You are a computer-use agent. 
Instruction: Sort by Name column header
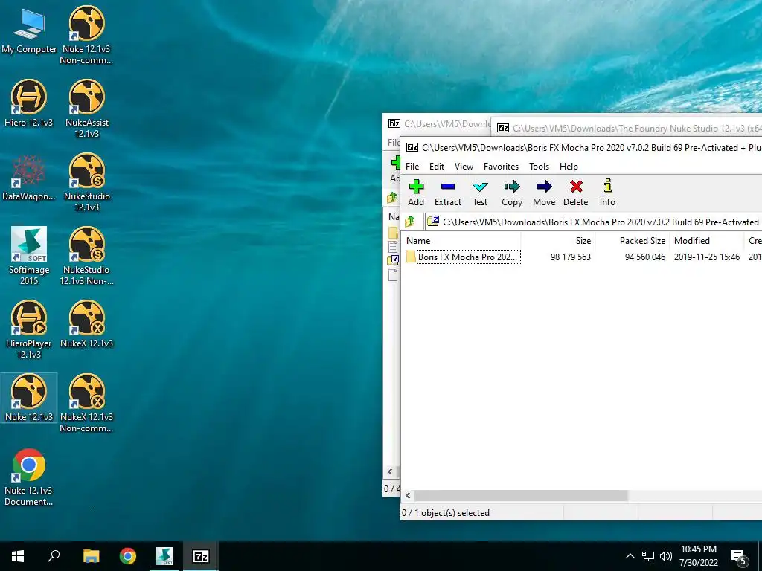[x=461, y=241]
